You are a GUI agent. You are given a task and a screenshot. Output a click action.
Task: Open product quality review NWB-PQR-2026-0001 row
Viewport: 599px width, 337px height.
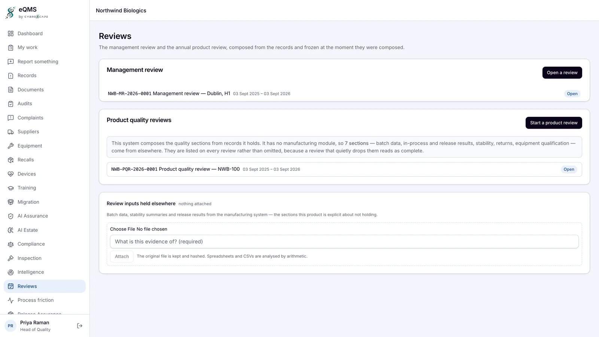click(344, 169)
